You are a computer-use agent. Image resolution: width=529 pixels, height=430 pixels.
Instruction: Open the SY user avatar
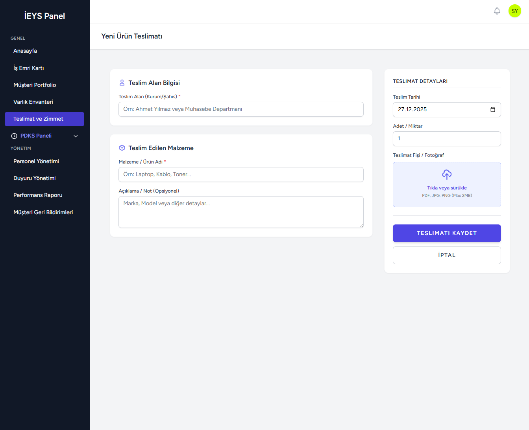click(514, 11)
